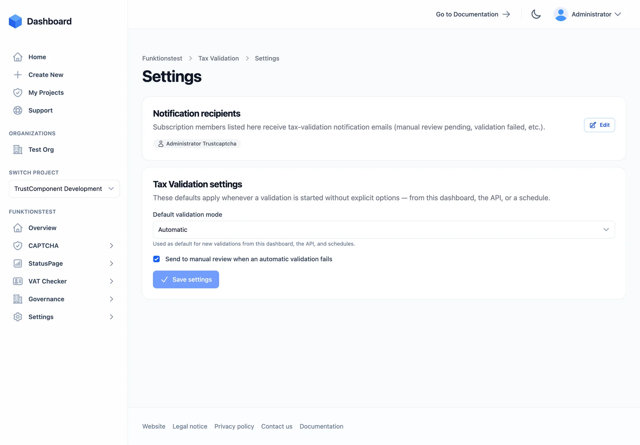
Task: Click the Send to manual review label text
Action: click(249, 259)
